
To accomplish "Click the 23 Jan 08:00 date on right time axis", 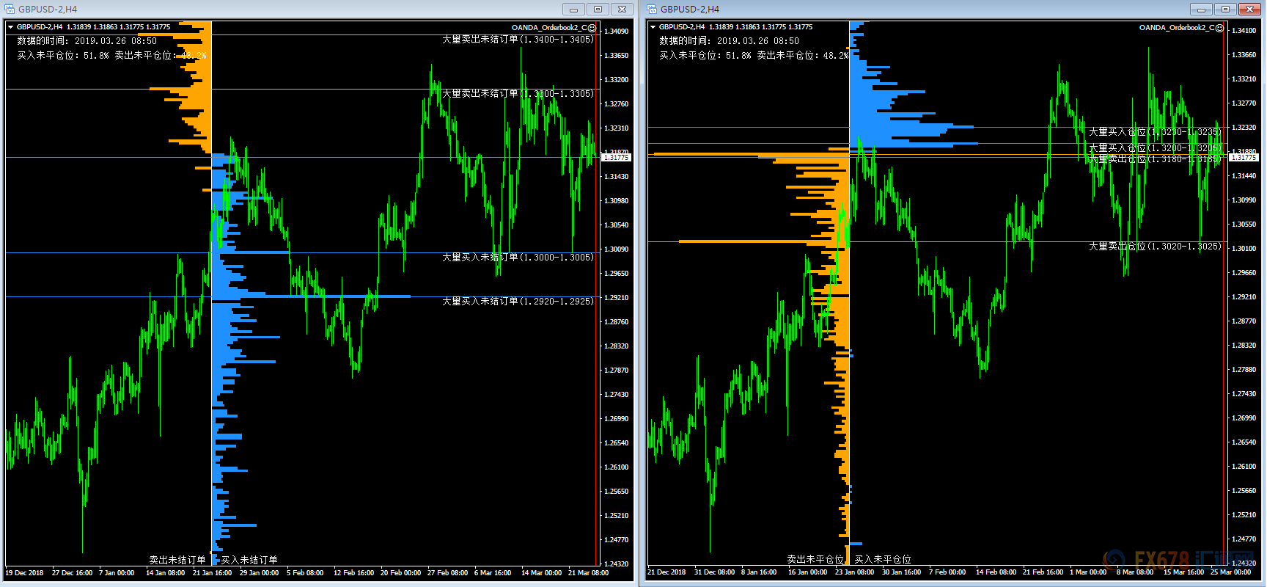I will (x=855, y=572).
